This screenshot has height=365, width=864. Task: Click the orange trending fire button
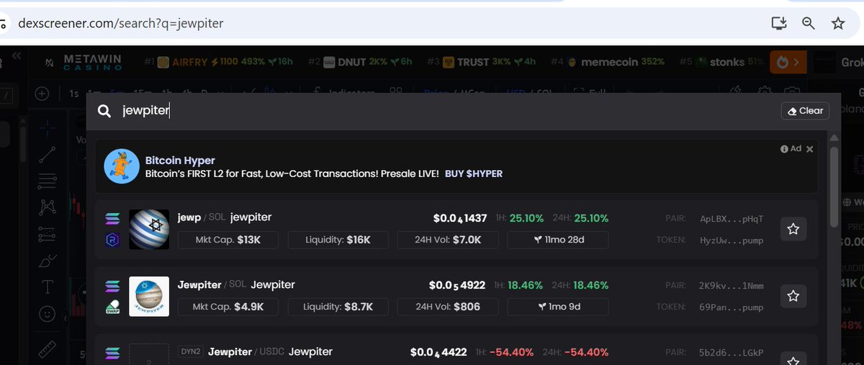point(788,62)
